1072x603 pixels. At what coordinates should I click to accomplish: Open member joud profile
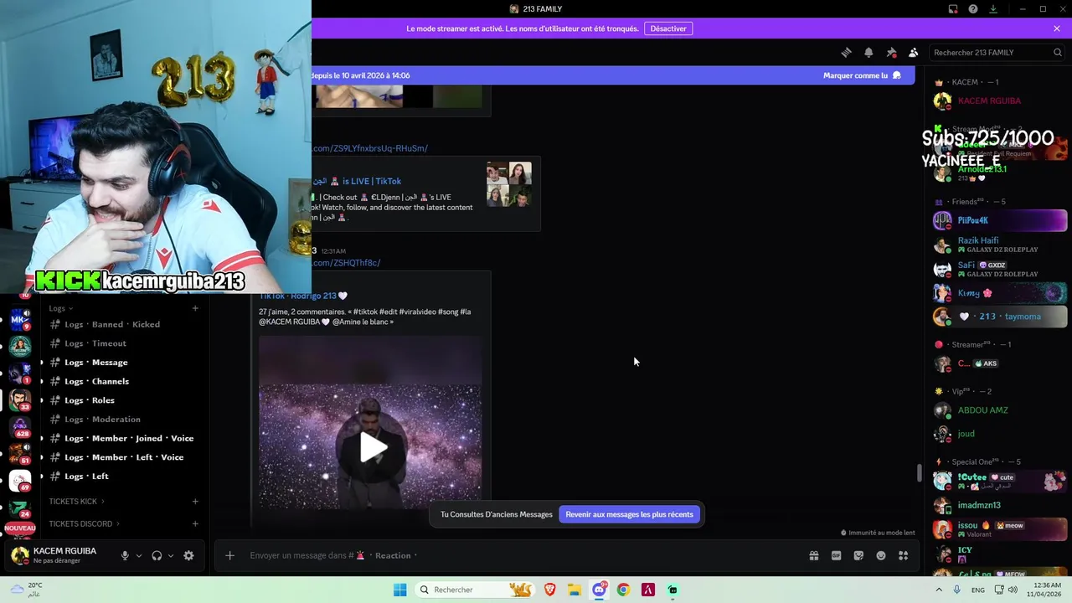pos(1000,434)
